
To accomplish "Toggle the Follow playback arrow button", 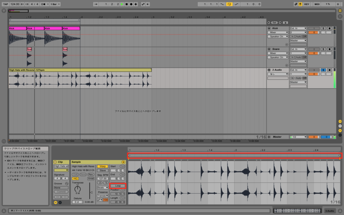I will (x=95, y=4).
